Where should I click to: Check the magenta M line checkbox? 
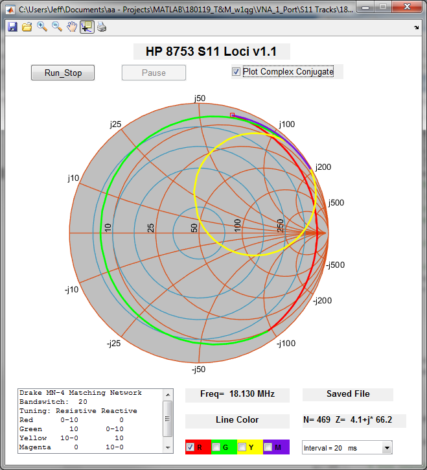[268, 447]
